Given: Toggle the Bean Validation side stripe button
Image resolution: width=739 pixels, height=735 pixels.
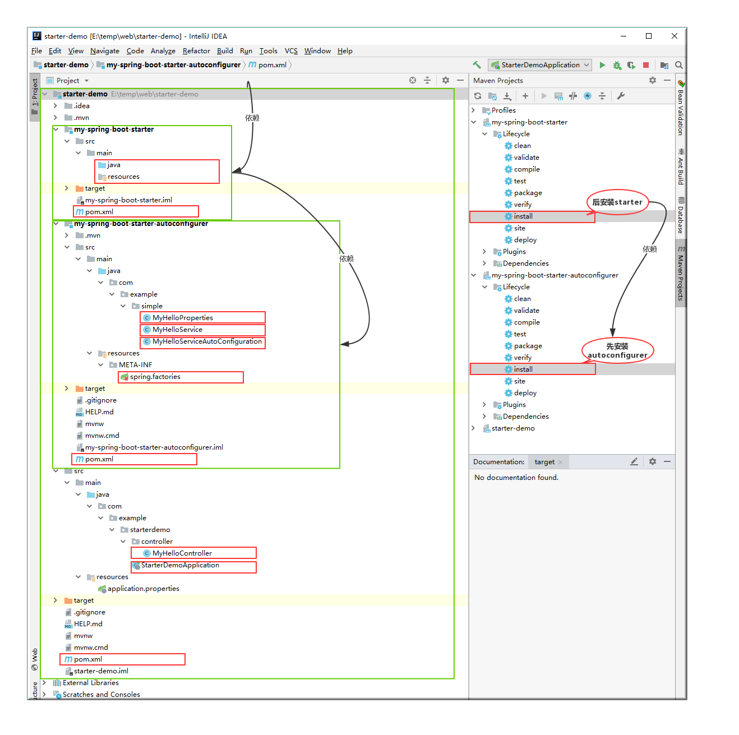Looking at the screenshot, I should click(x=681, y=109).
